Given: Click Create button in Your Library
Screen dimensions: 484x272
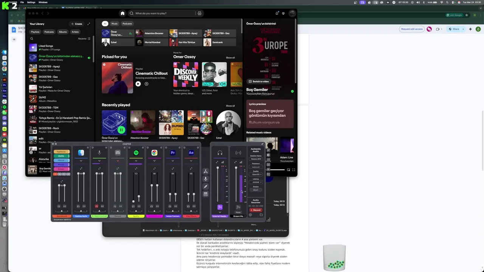Looking at the screenshot, I should pyautogui.click(x=76, y=24).
